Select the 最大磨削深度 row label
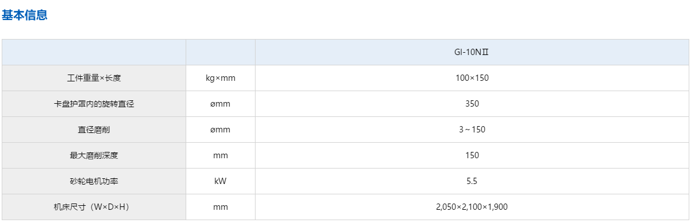 click(x=94, y=155)
